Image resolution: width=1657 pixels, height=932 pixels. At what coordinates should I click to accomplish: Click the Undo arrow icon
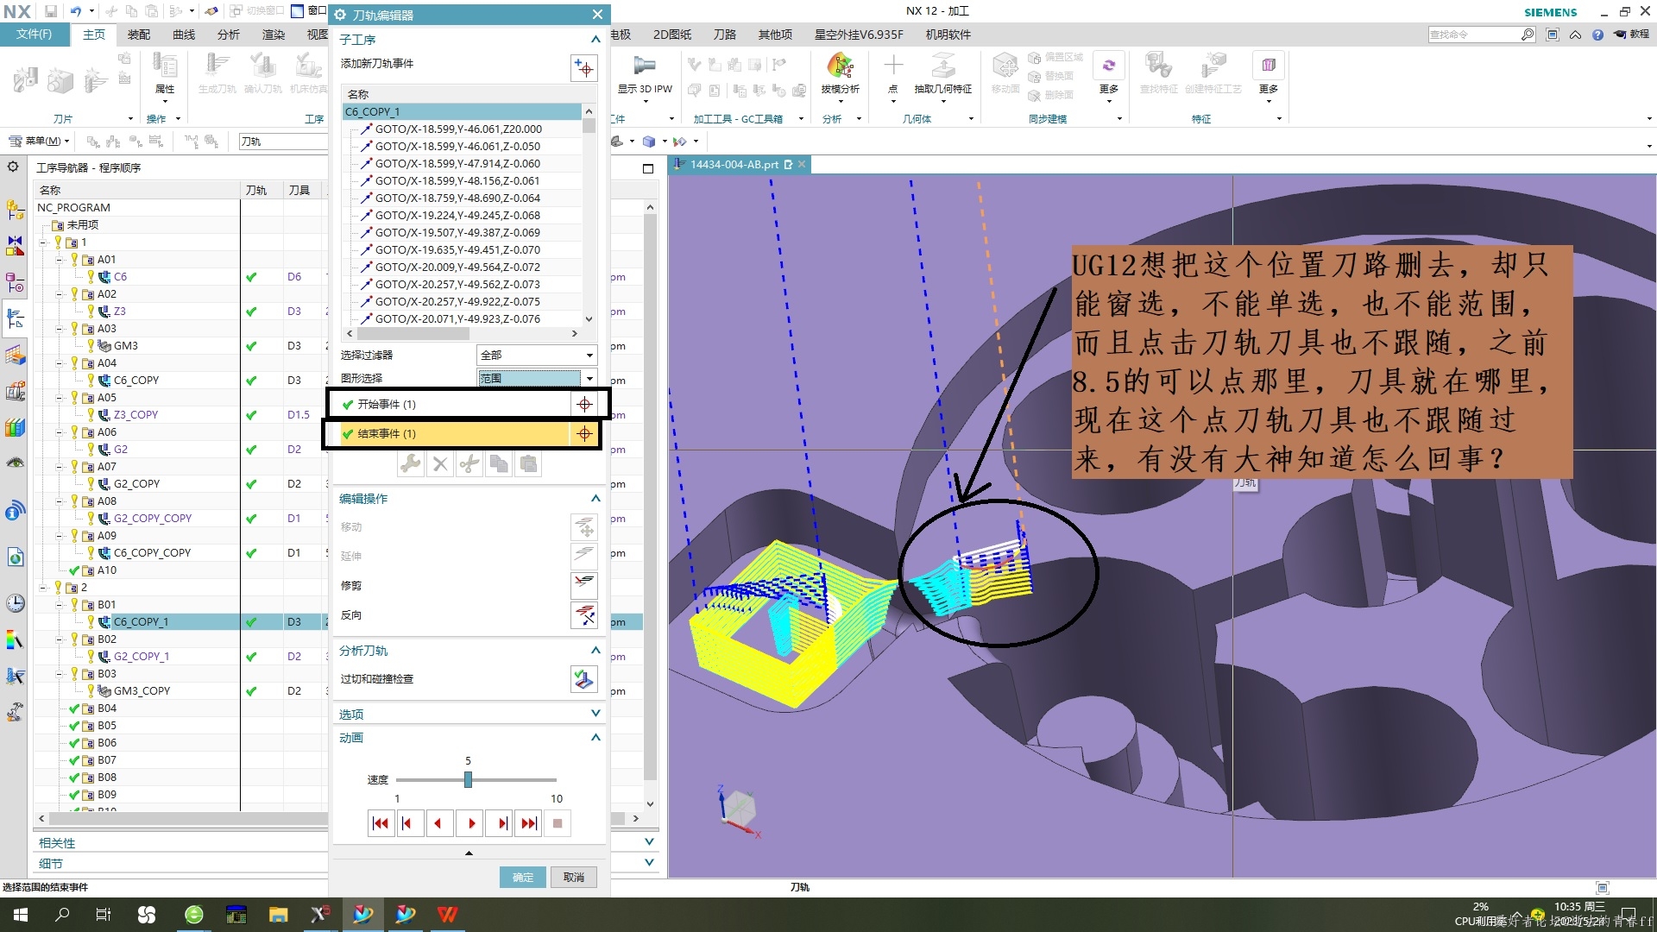coord(75,11)
